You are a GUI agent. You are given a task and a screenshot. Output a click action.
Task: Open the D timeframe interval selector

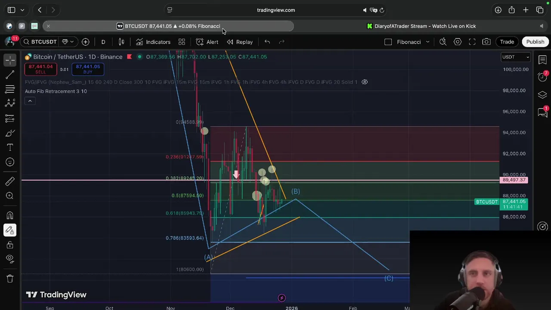(103, 42)
